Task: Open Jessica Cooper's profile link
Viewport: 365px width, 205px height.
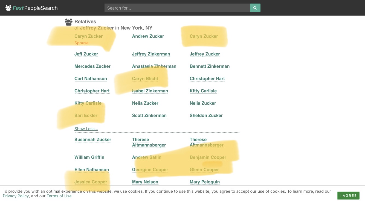Action: click(x=91, y=182)
